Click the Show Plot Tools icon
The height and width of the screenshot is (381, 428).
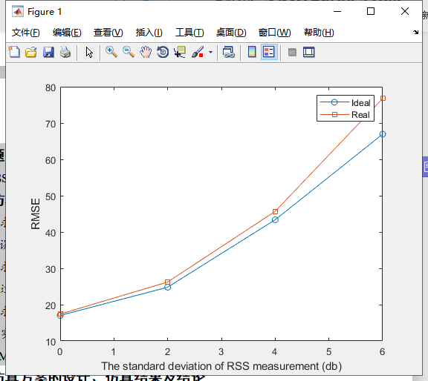tap(309, 52)
